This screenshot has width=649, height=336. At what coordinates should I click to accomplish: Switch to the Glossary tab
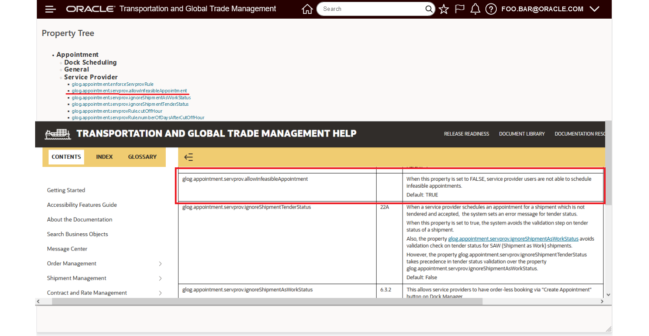coord(142,157)
